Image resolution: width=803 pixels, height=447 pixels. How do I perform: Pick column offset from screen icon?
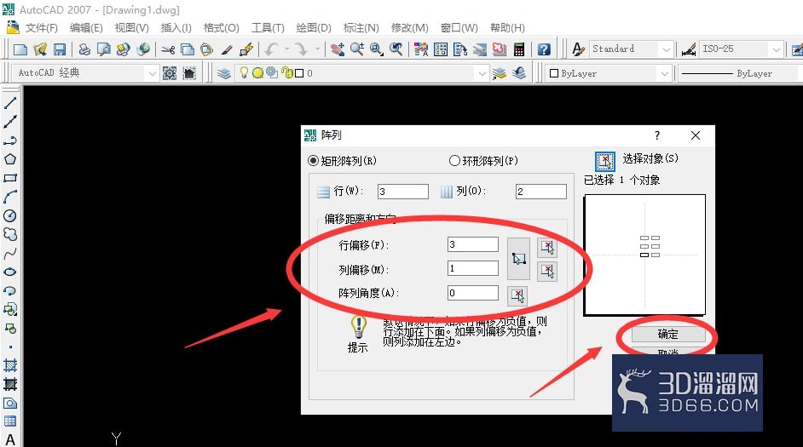(547, 271)
